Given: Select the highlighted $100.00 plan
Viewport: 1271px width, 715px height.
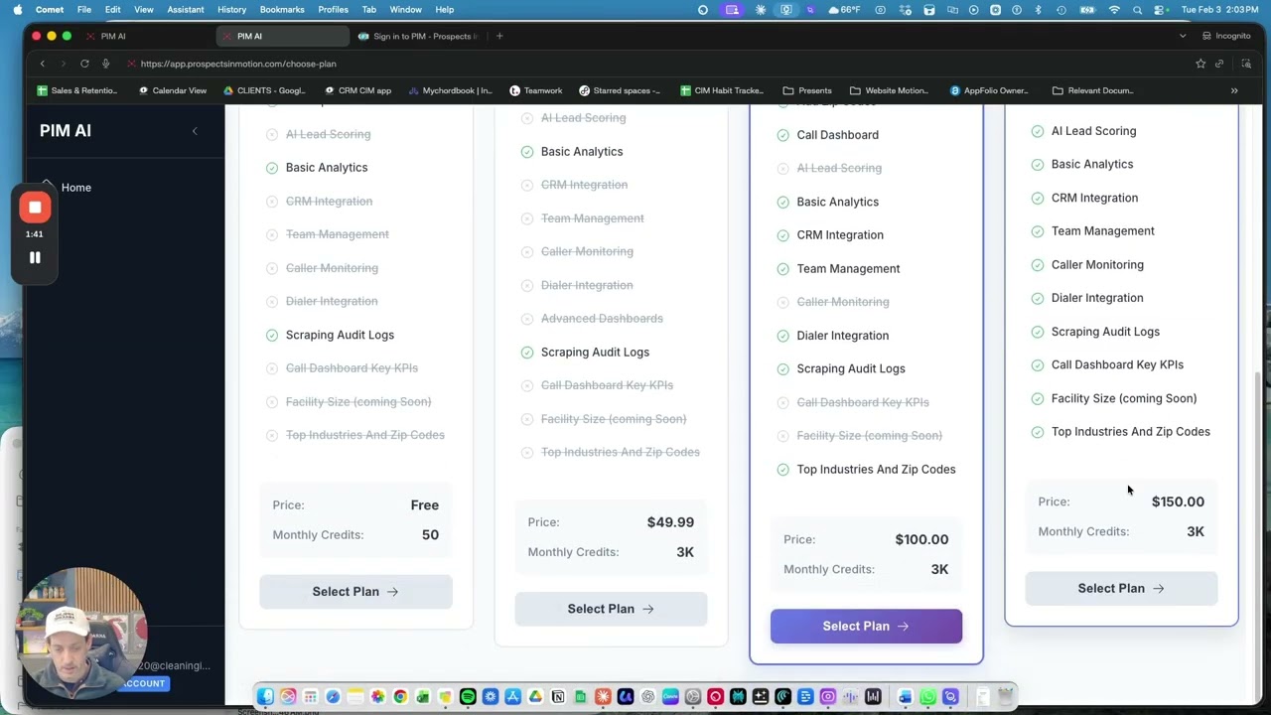Looking at the screenshot, I should tap(866, 627).
